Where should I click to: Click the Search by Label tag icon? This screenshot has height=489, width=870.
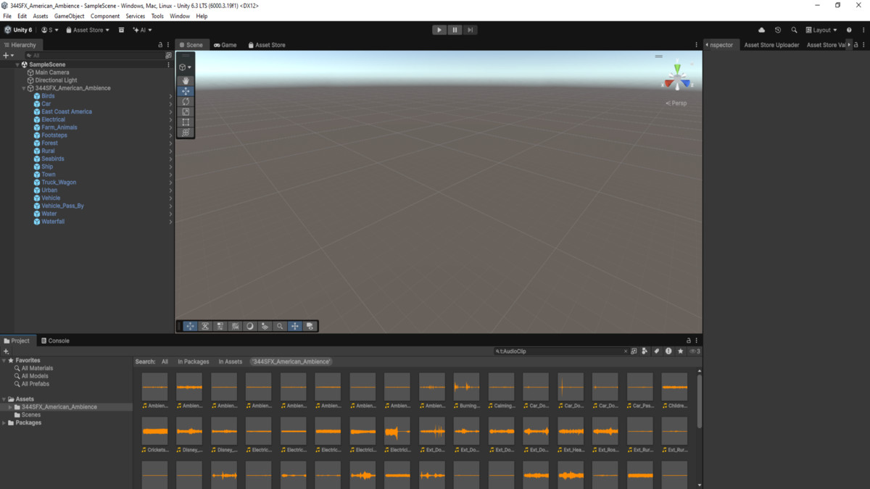tap(656, 351)
